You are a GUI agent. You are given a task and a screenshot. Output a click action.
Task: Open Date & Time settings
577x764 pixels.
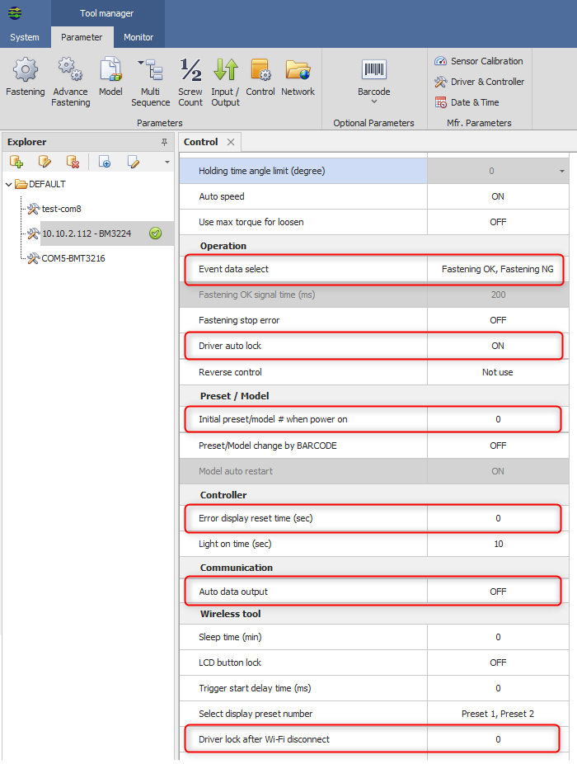click(470, 102)
